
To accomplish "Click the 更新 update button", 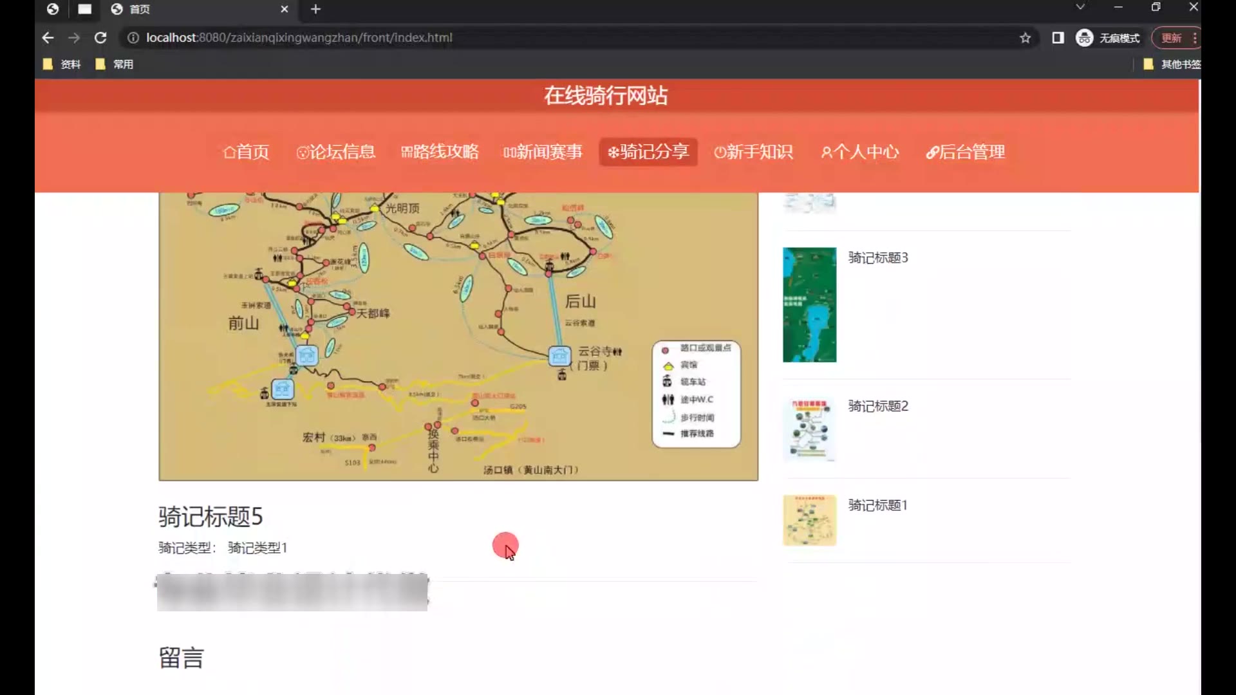I will pyautogui.click(x=1171, y=38).
